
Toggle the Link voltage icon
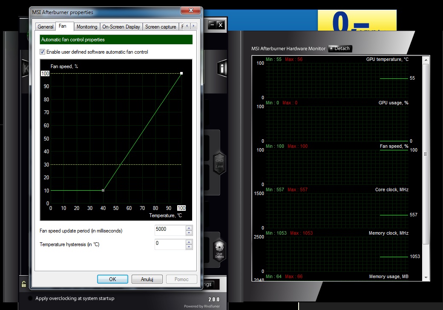219,164
